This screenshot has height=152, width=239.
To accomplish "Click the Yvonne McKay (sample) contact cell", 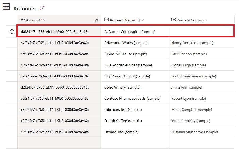I will click(201, 120).
